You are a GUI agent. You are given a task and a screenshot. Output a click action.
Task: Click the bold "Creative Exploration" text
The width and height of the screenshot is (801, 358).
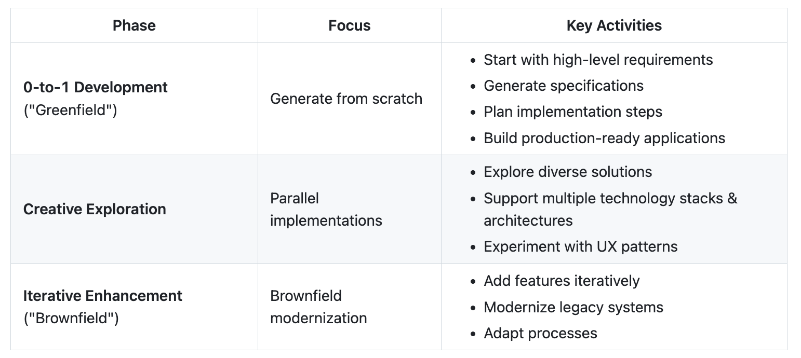pyautogui.click(x=95, y=209)
